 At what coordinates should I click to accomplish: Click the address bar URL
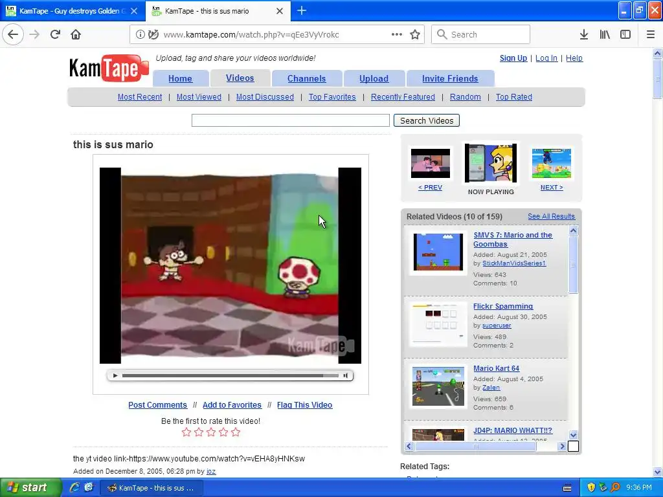[251, 35]
